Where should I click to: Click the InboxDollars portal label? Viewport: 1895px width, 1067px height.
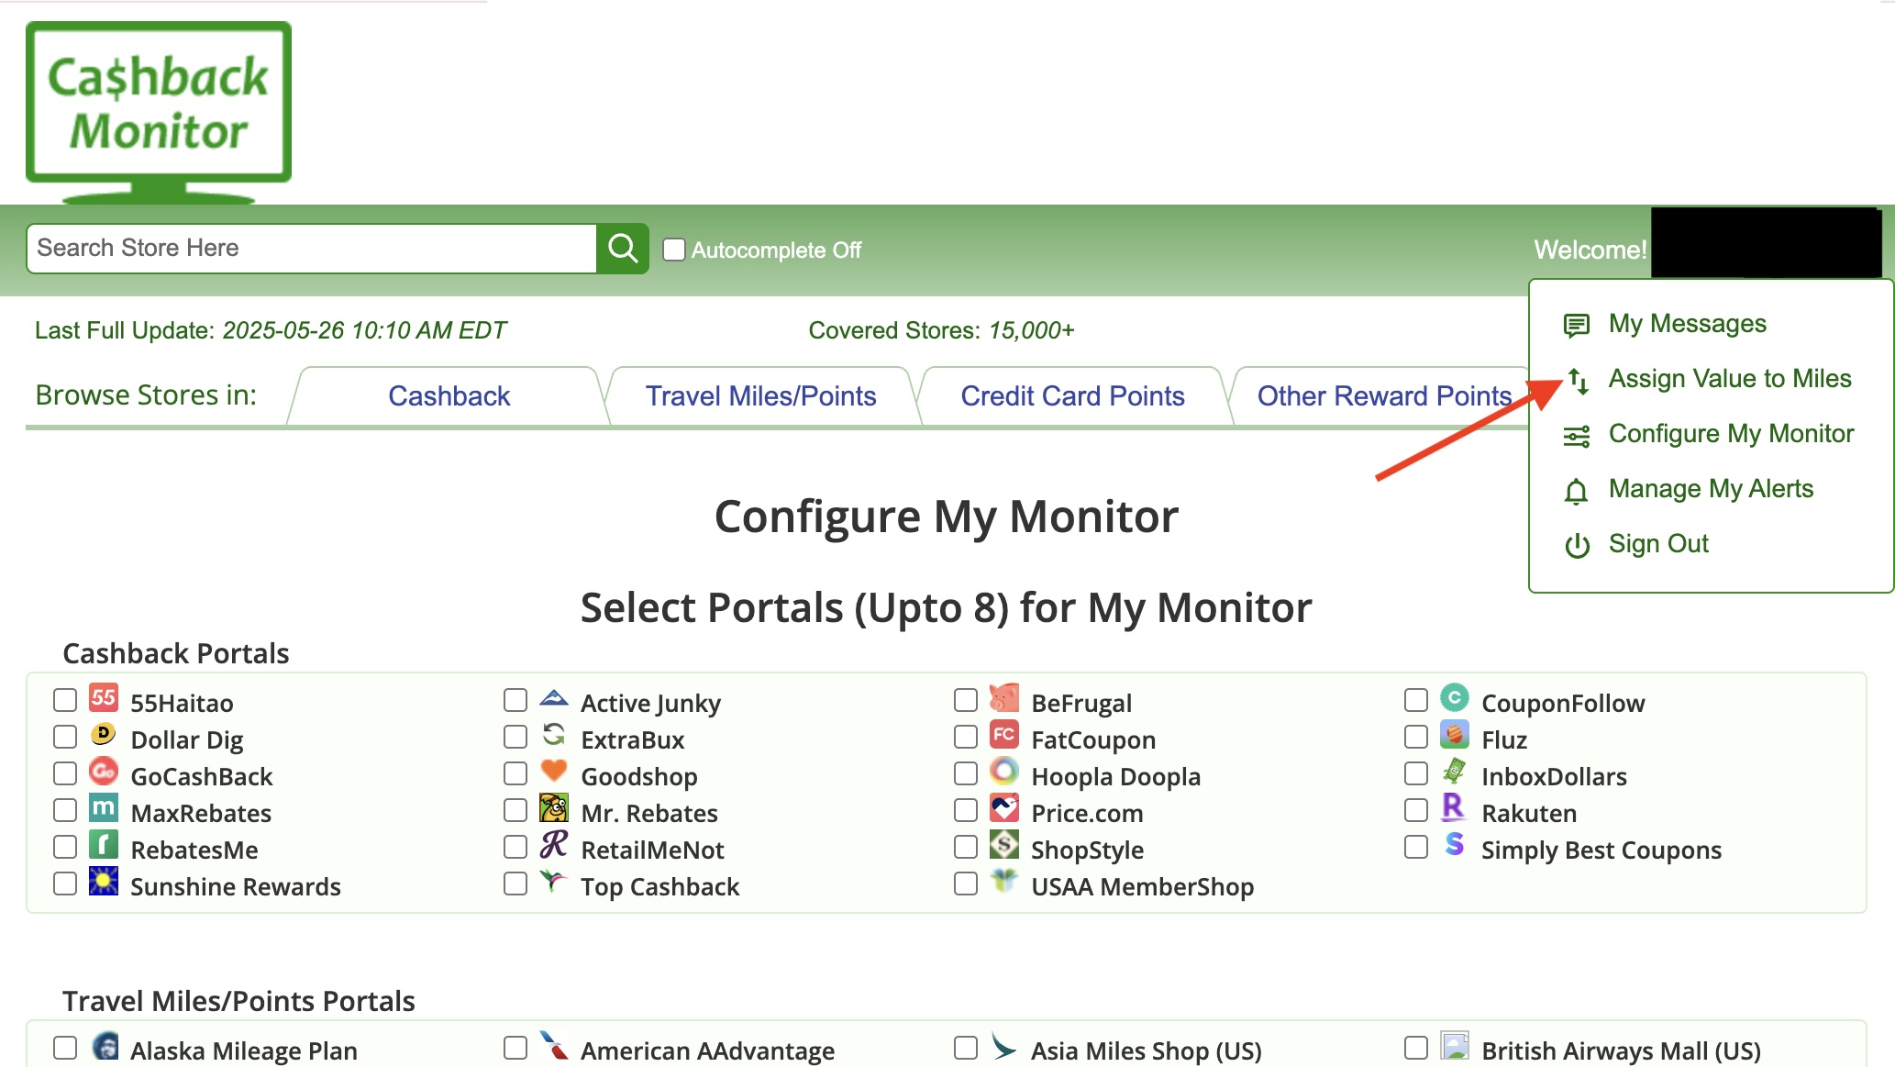tap(1554, 777)
